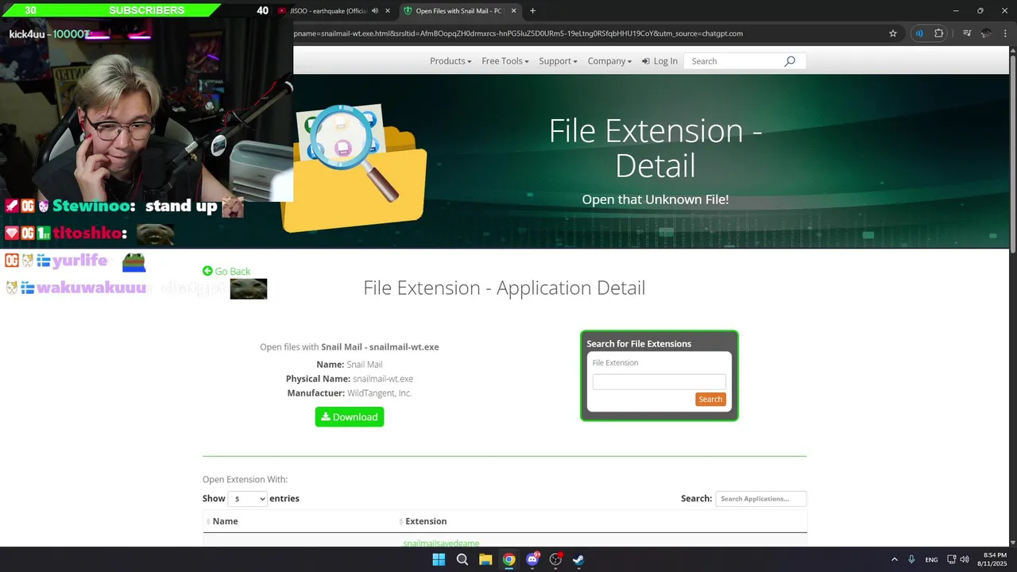This screenshot has height=572, width=1017.
Task: Click the Chrome profile avatar
Action: [x=986, y=33]
